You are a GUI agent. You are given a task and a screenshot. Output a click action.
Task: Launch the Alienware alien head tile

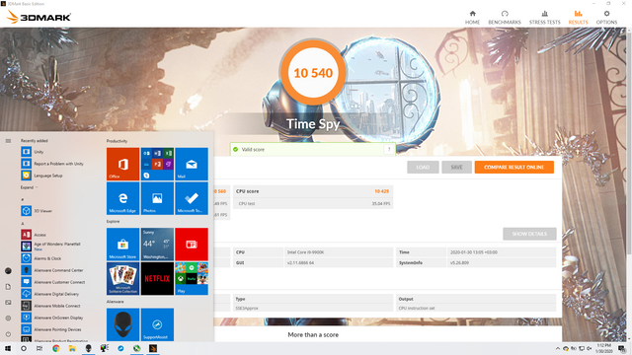click(122, 324)
